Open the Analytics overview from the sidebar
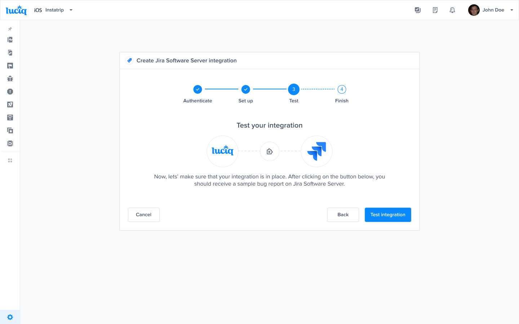The height and width of the screenshot is (324, 519). tap(10, 40)
